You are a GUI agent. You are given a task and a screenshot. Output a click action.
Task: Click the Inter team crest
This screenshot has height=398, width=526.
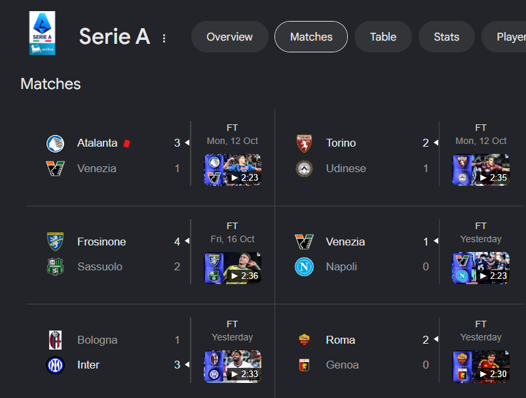click(x=55, y=365)
